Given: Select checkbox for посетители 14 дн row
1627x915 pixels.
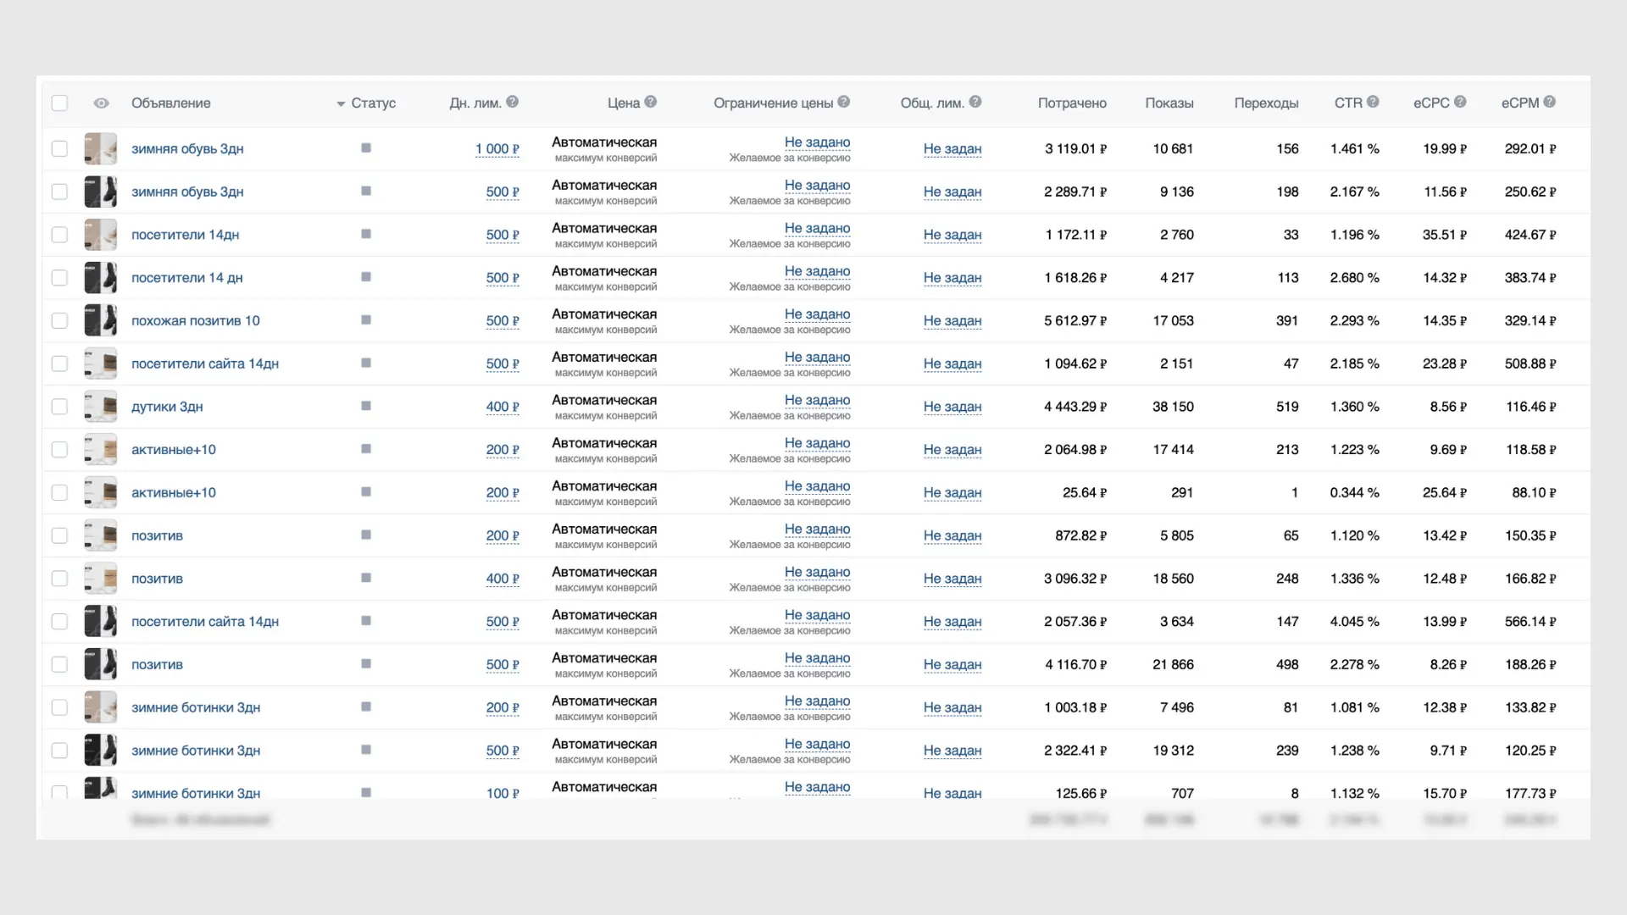Looking at the screenshot, I should tap(59, 278).
